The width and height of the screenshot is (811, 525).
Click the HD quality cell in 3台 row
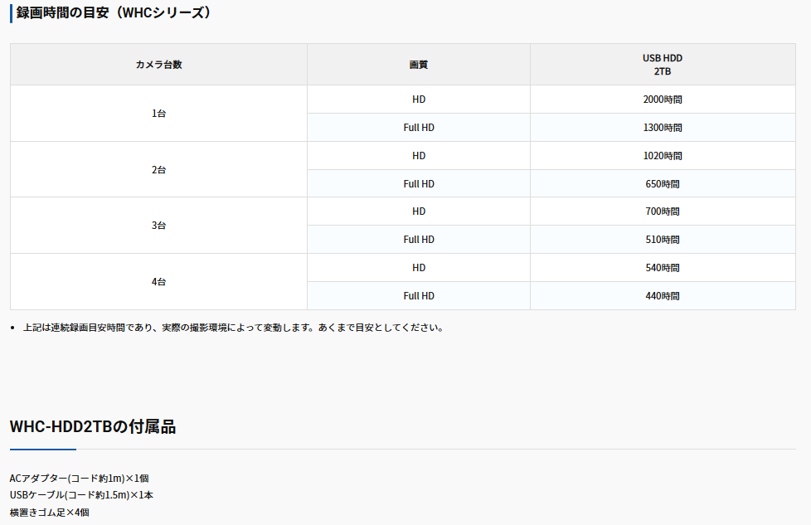(419, 211)
